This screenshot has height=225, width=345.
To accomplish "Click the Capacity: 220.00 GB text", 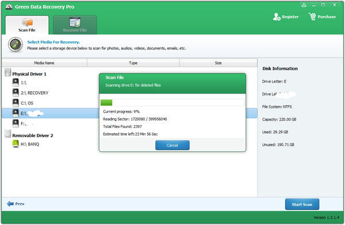I will click(x=279, y=119).
